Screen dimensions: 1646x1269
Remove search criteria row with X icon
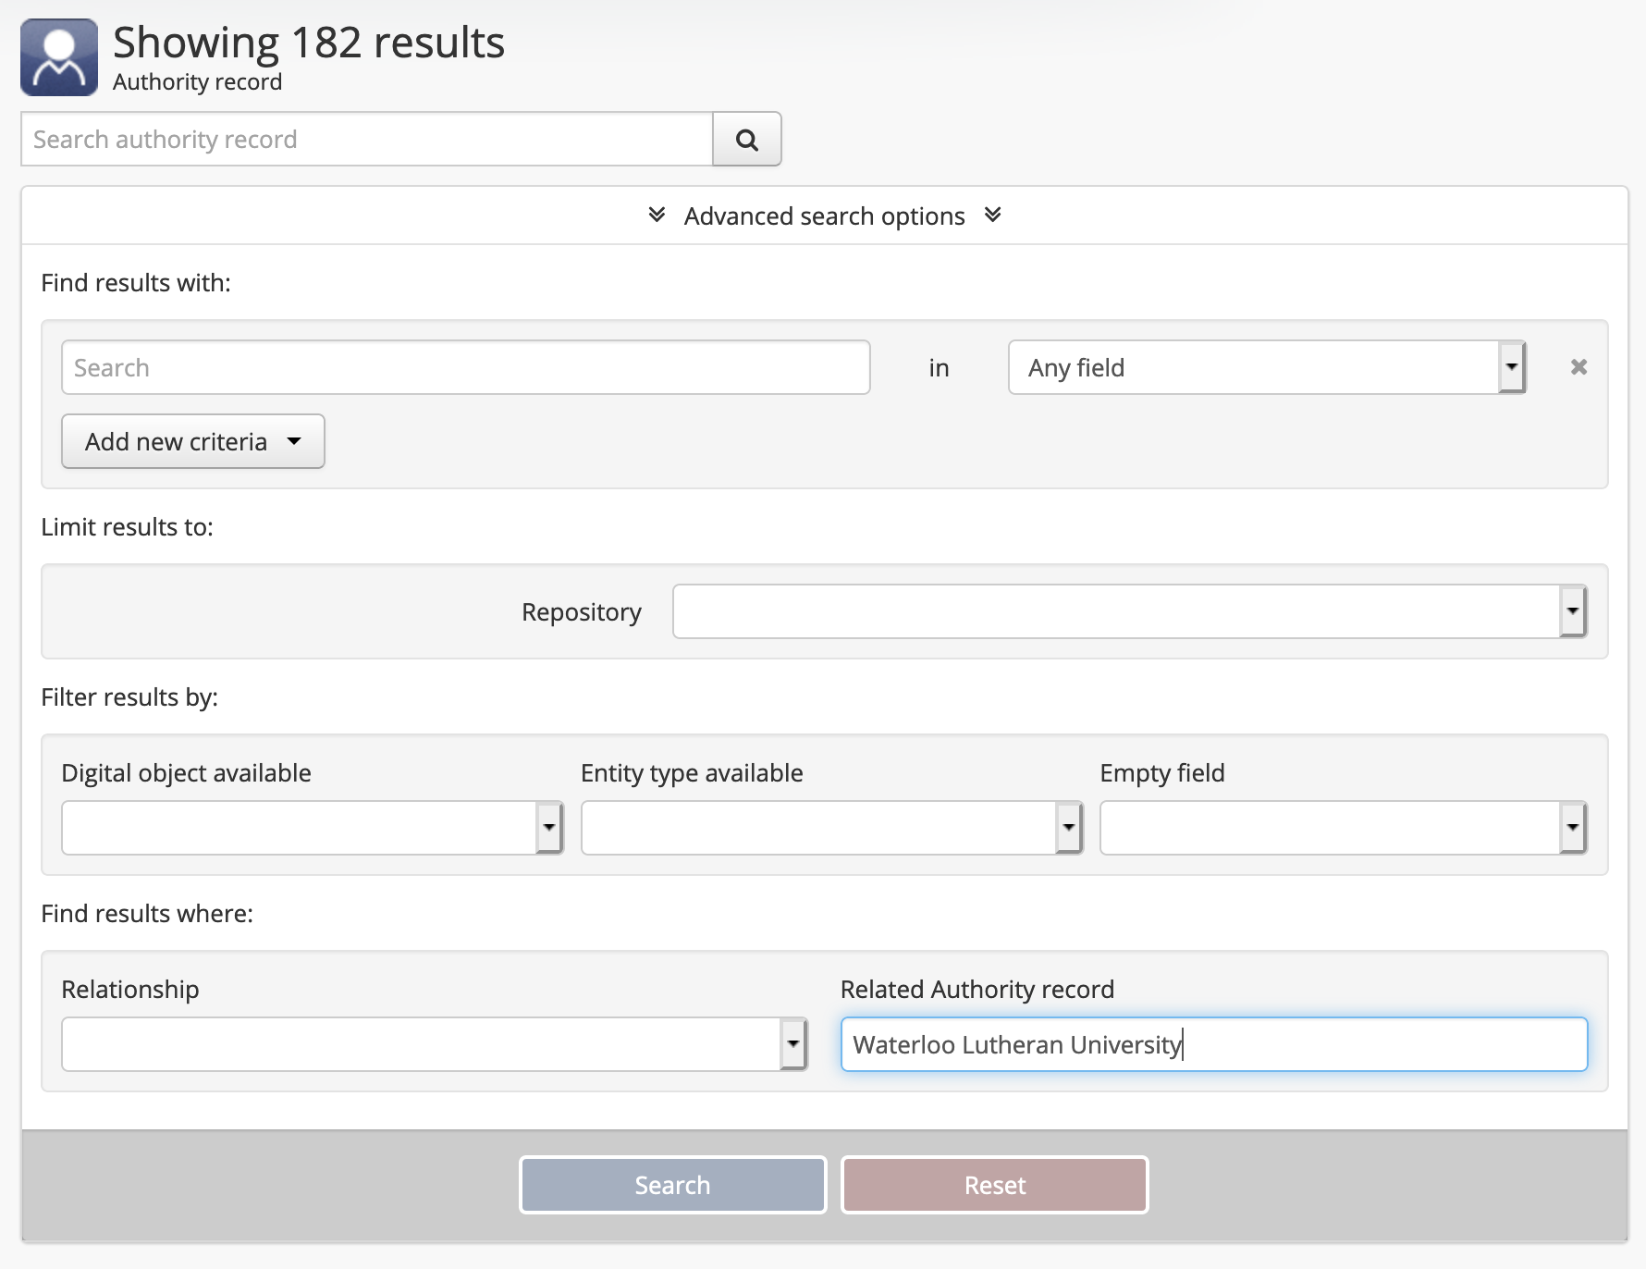(1578, 367)
